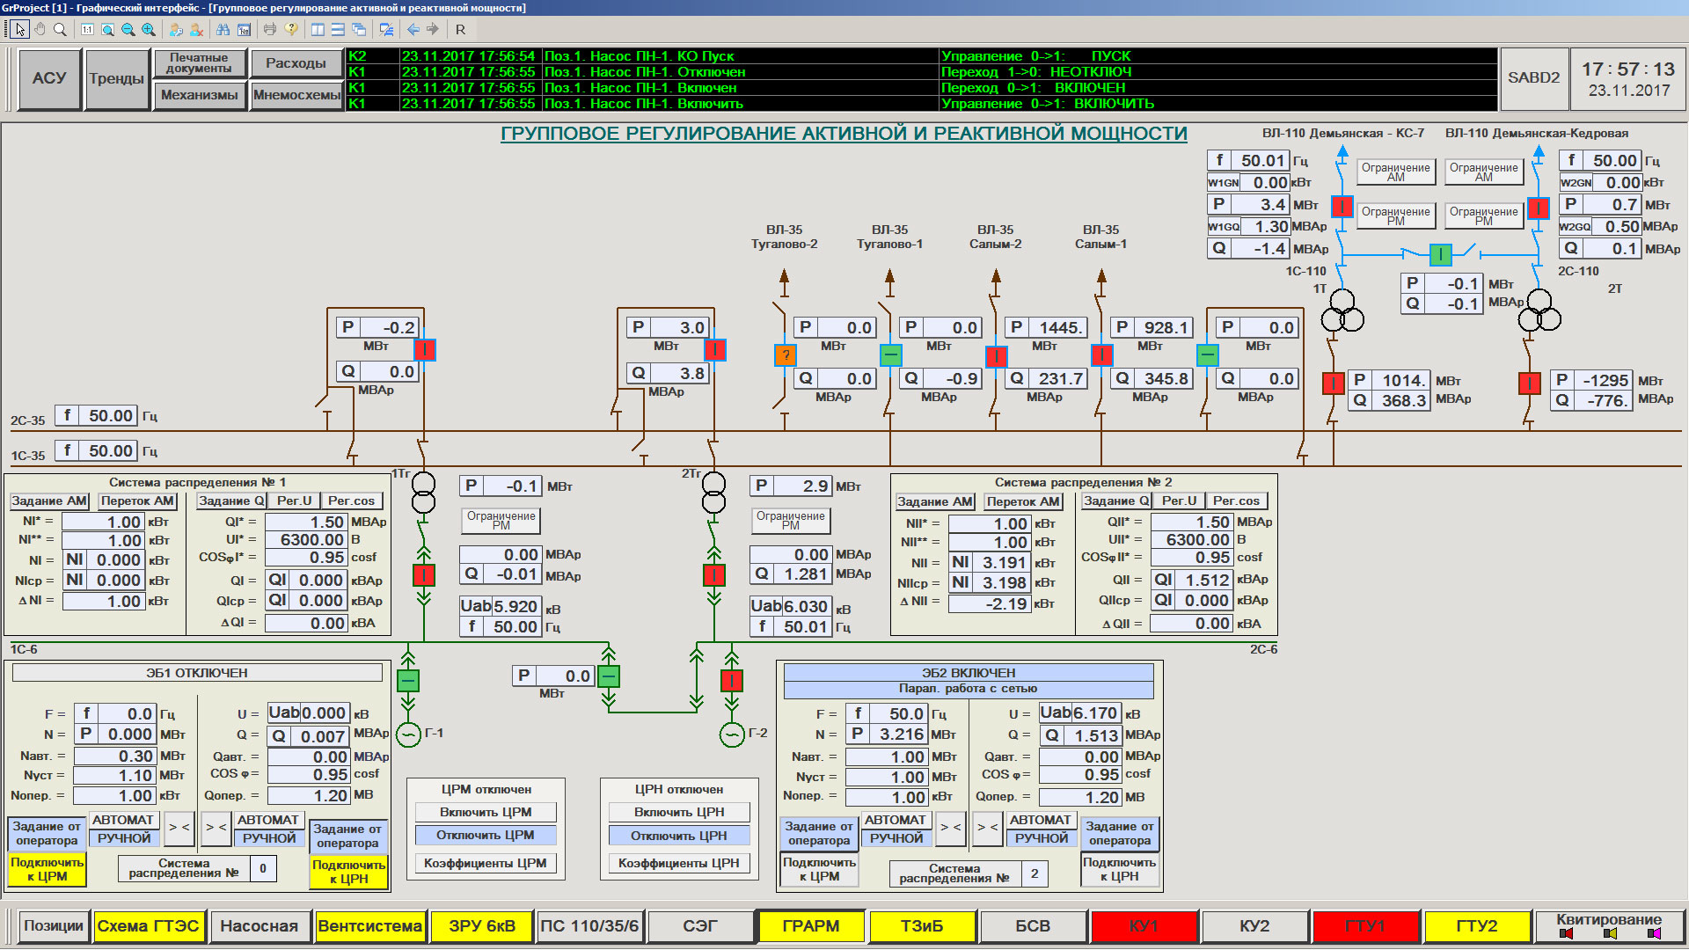Viewport: 1689px width, 950px height.
Task: Cascade windows using the toolbar icon
Action: tap(358, 29)
